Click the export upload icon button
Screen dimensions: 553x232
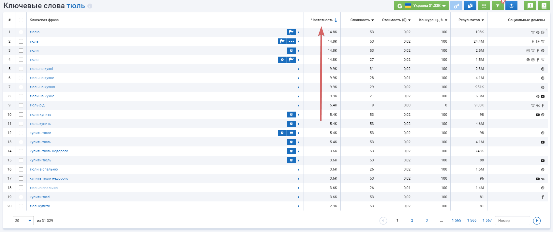[511, 6]
